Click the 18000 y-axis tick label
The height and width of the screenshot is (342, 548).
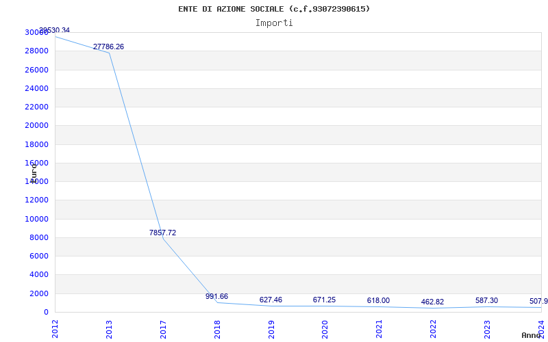click(x=36, y=144)
